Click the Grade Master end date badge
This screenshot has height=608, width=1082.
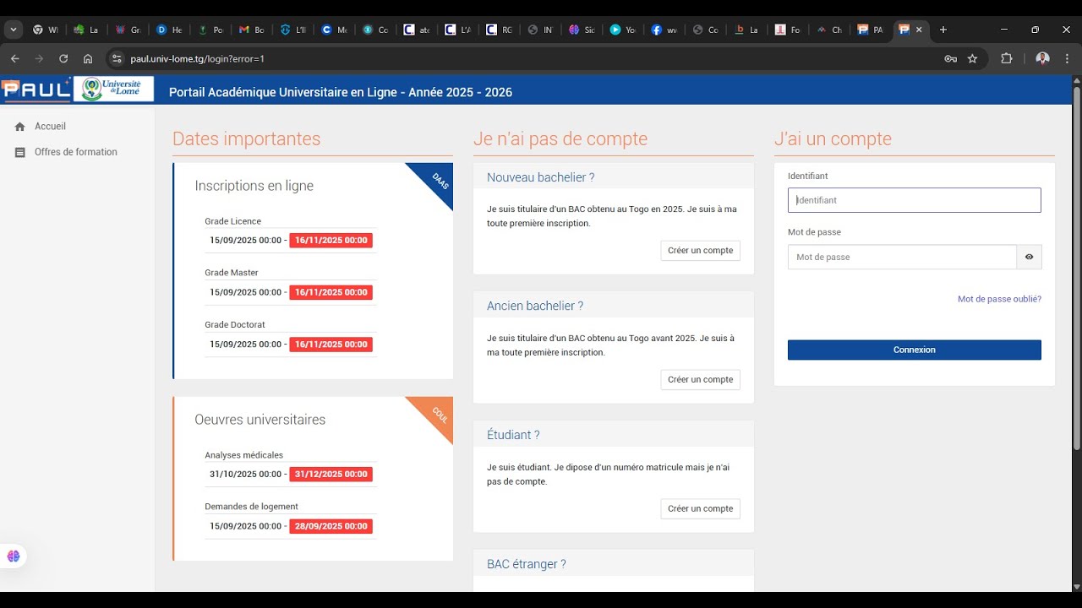331,292
